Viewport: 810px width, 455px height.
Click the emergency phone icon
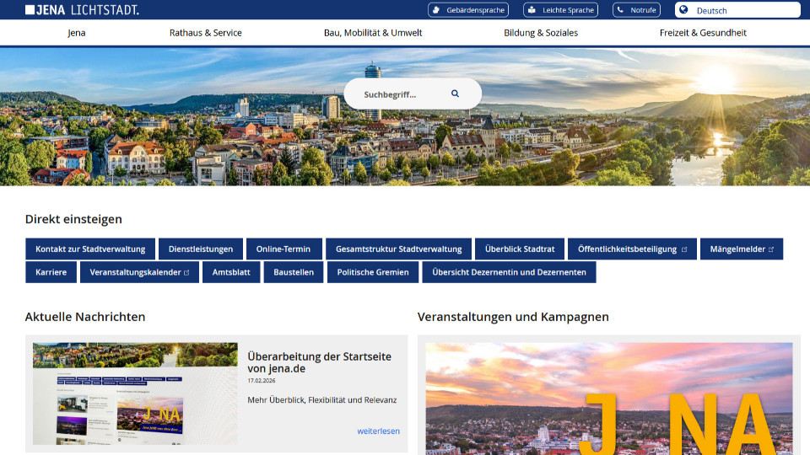tap(620, 10)
